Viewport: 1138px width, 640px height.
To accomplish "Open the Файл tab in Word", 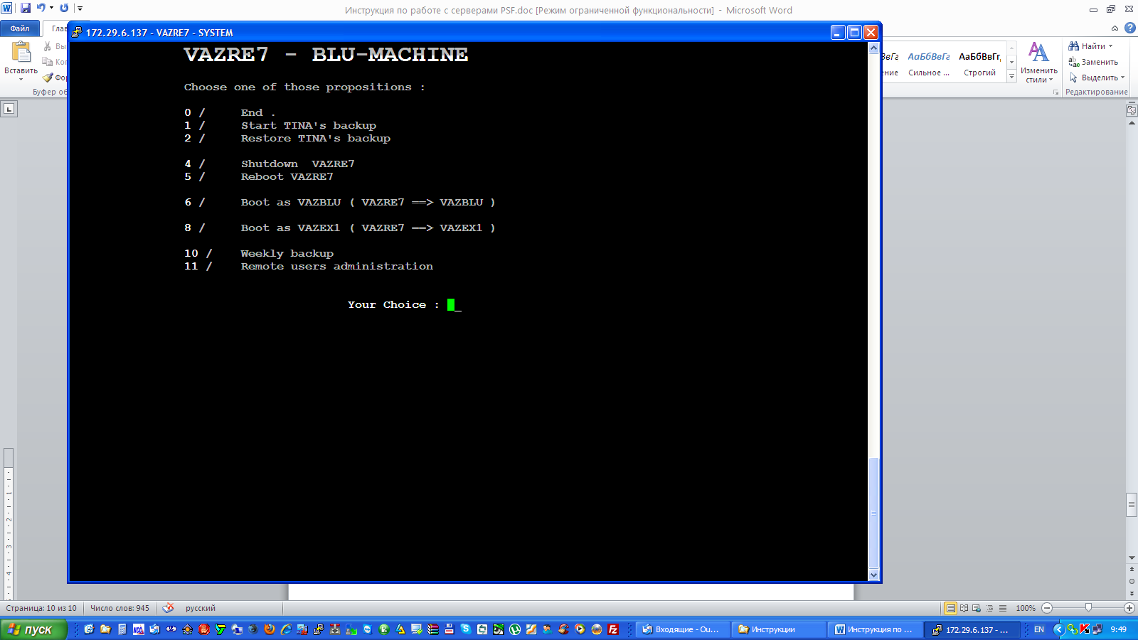I will 20,28.
